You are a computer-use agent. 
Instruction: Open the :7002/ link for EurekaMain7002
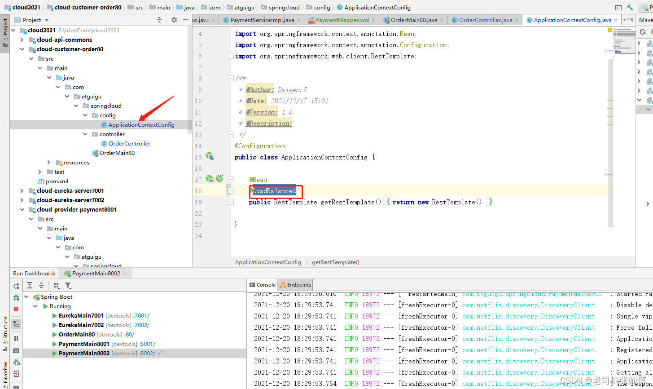tap(142, 325)
